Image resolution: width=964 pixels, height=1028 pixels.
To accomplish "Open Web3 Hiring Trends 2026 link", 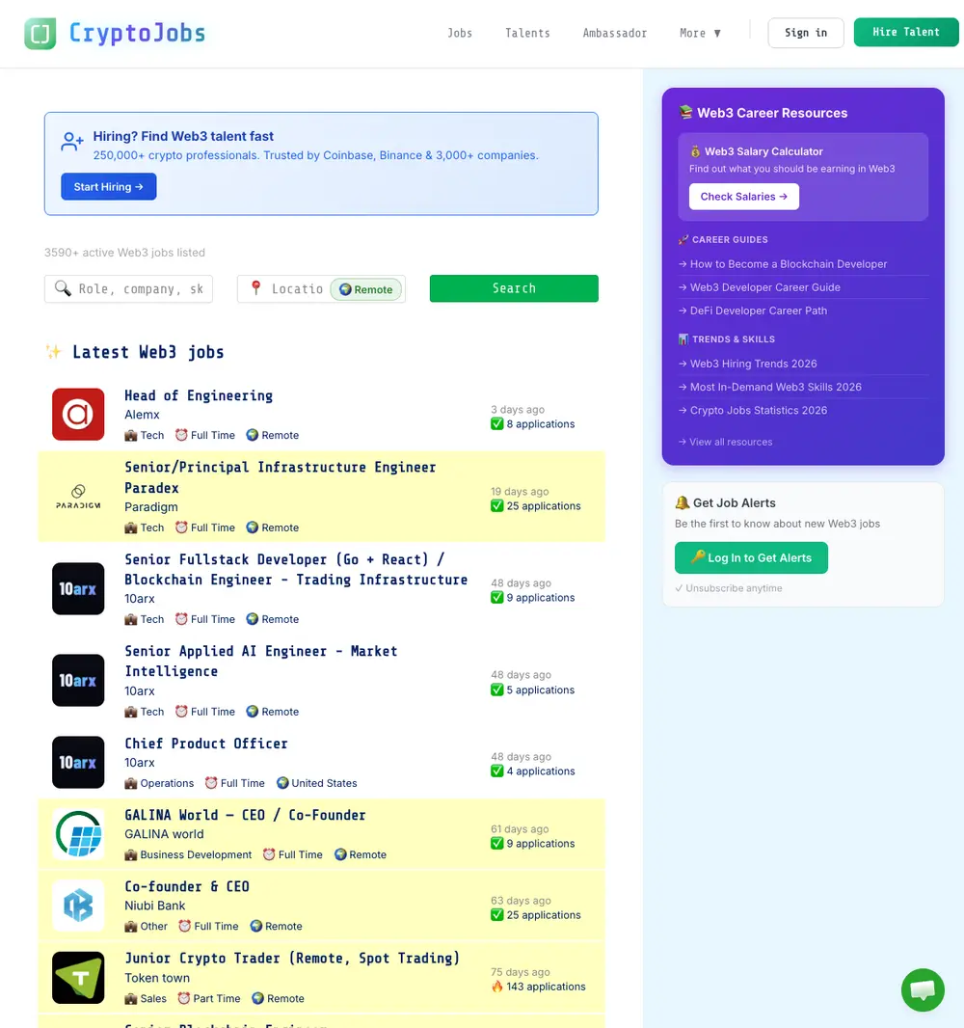I will [753, 364].
